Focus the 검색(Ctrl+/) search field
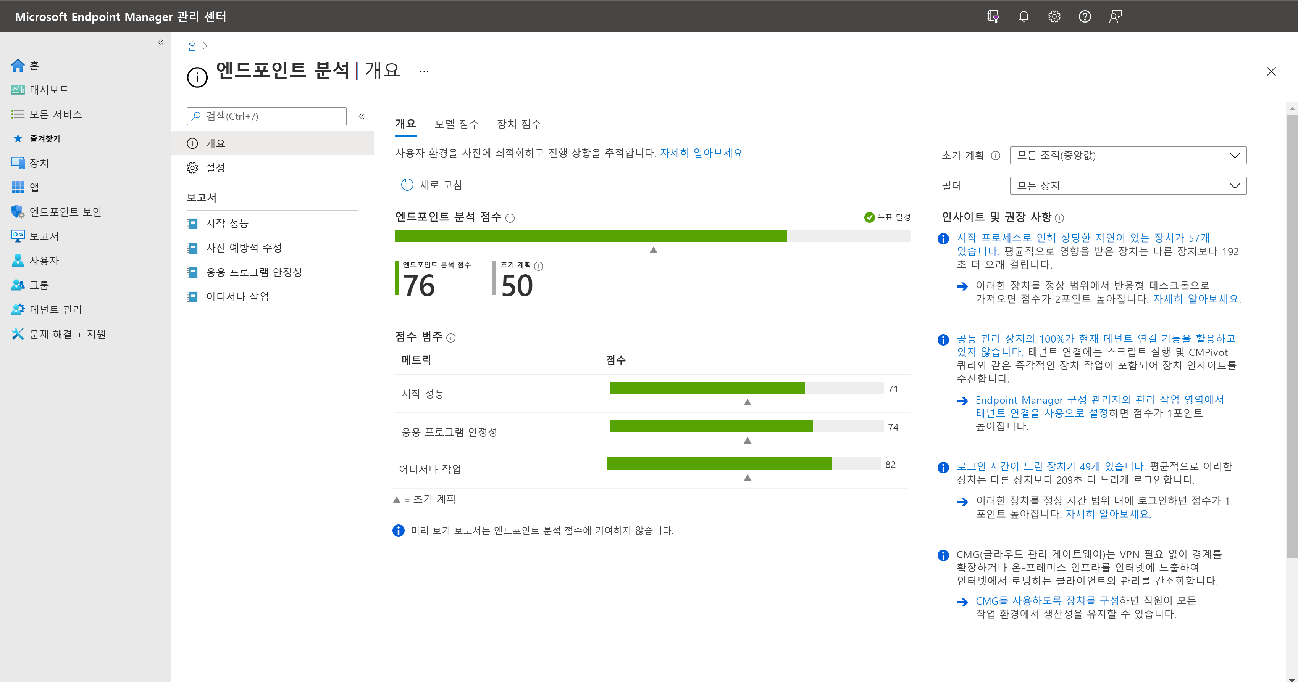This screenshot has width=1298, height=682. [266, 116]
